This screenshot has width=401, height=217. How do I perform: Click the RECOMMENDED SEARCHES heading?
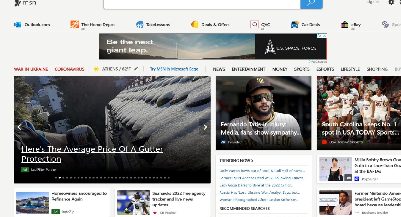[244, 209]
